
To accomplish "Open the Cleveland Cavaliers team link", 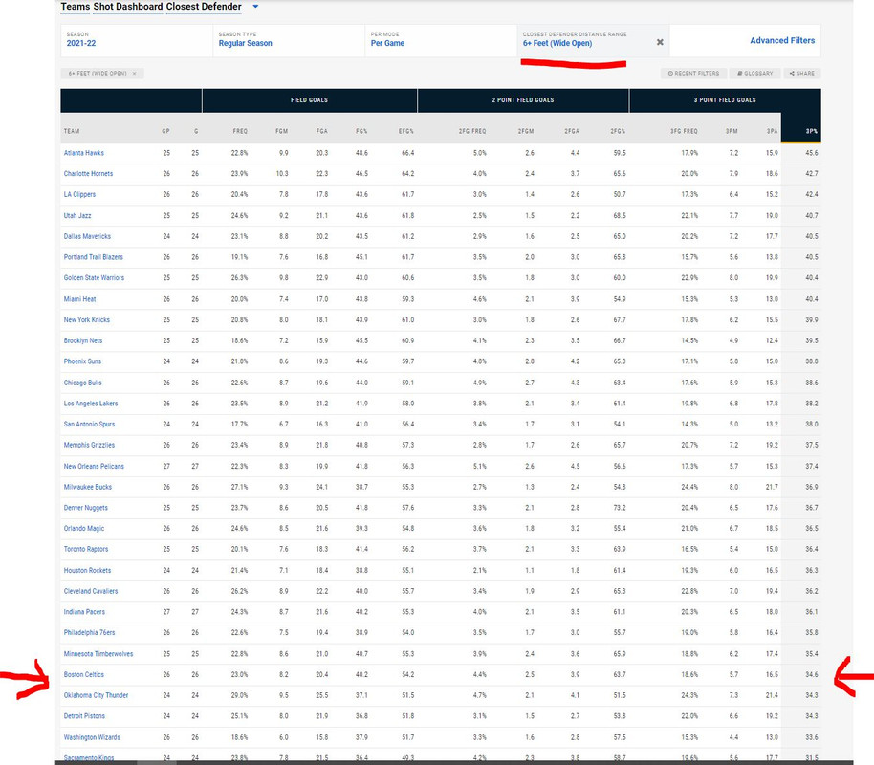I will click(x=91, y=591).
